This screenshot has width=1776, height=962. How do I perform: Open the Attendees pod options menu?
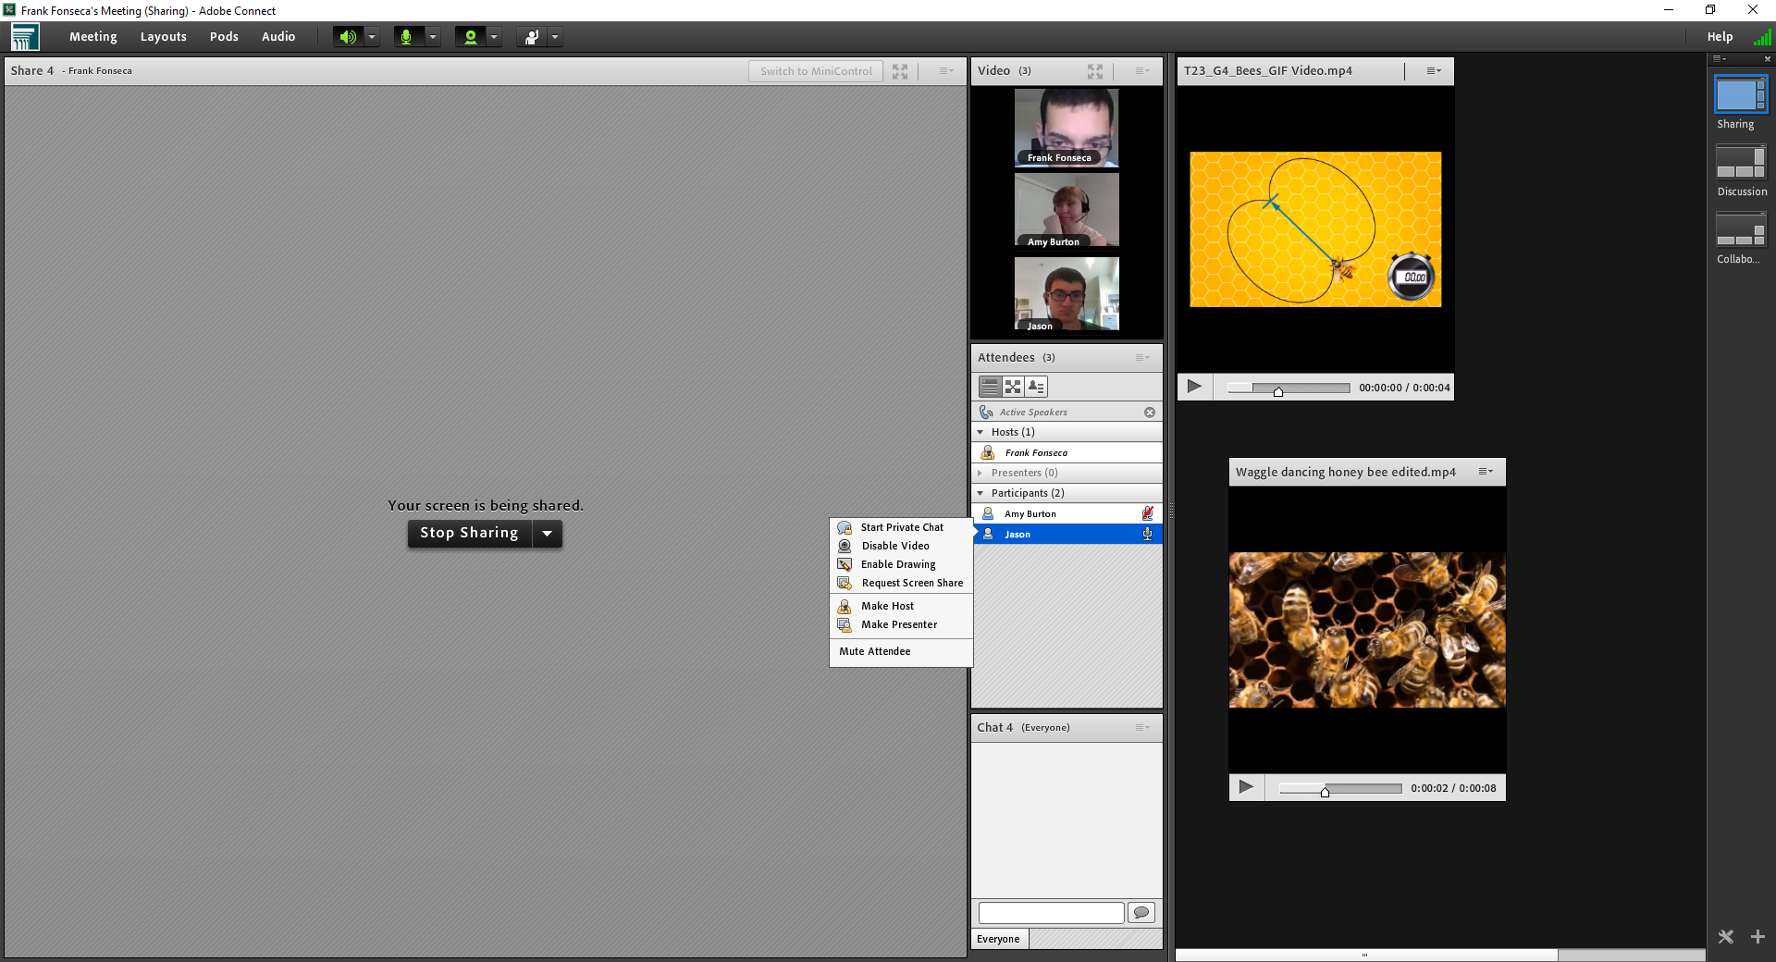tap(1142, 358)
